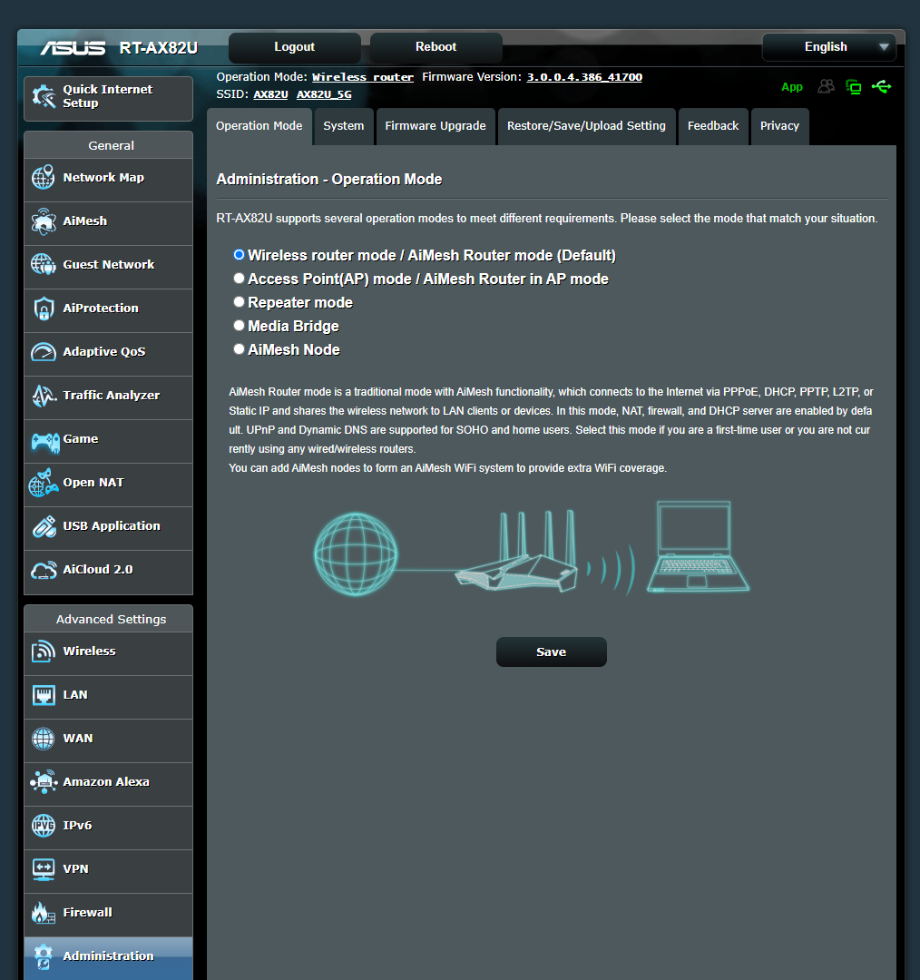Screen dimensions: 920x980
Task: Open the USB Application icon
Action: tap(44, 526)
